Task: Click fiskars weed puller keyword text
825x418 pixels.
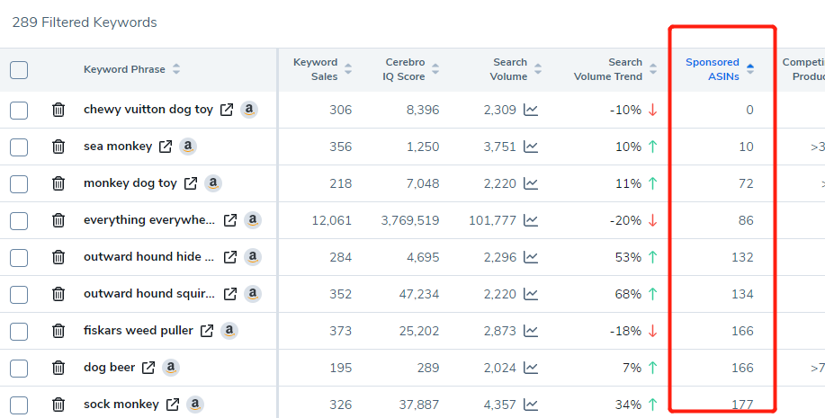Action: pyautogui.click(x=138, y=331)
